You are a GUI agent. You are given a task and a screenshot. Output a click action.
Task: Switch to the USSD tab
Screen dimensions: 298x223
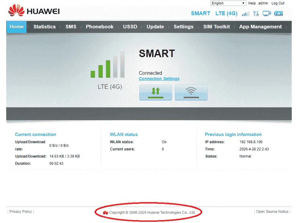(130, 27)
